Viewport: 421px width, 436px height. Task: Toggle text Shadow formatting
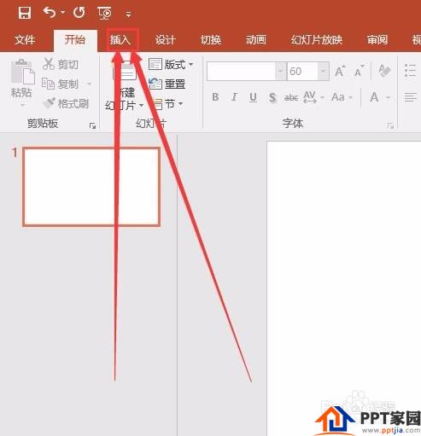coord(272,97)
